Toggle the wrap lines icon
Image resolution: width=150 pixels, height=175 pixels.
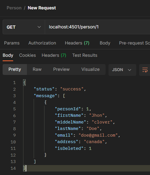tap(145, 70)
